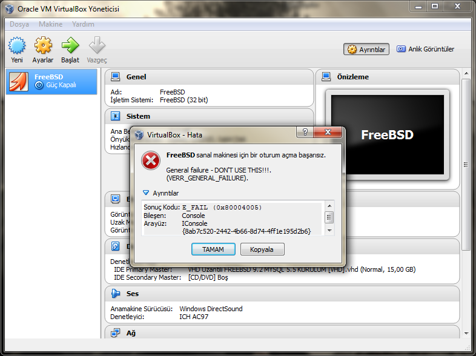
Task: Click the Yeni (New) toolbar icon
Action: [x=17, y=45]
